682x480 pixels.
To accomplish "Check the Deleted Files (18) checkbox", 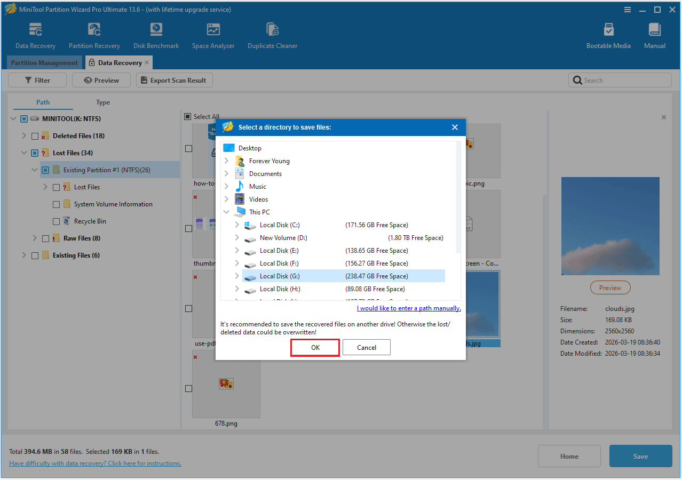I will pyautogui.click(x=34, y=135).
